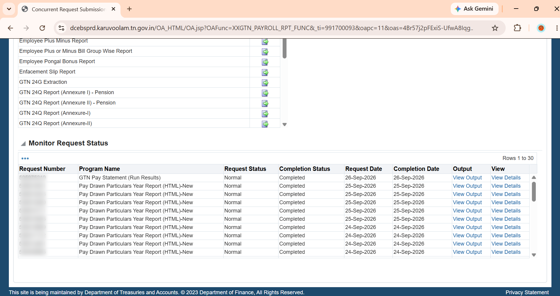Click request table scroll up arrow

click(534, 177)
